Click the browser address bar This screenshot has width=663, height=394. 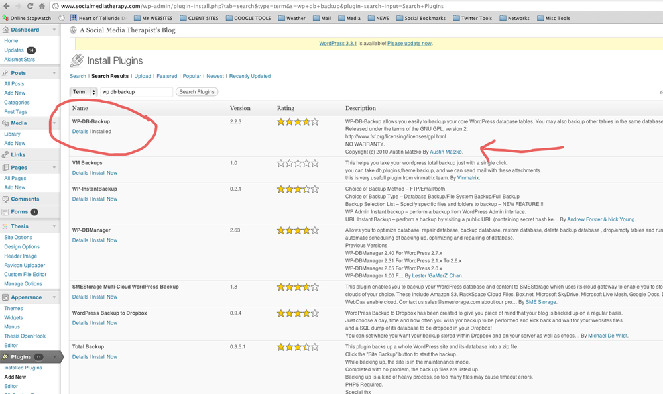(356, 6)
